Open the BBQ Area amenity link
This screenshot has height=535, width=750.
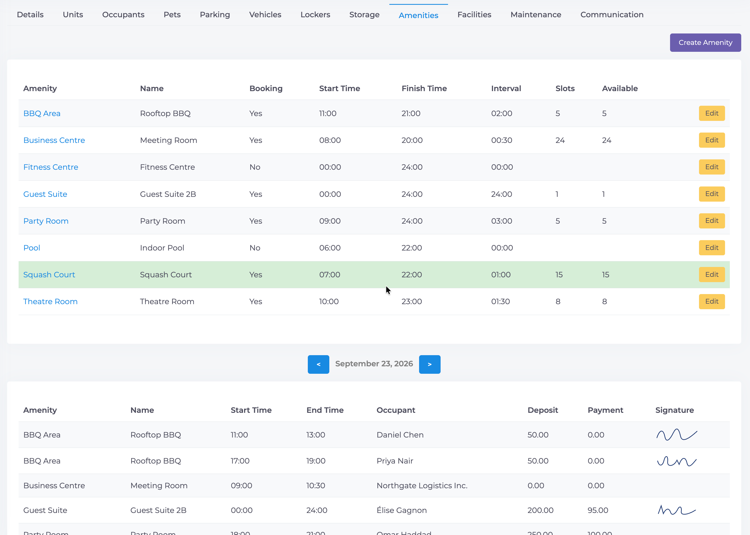tap(42, 113)
